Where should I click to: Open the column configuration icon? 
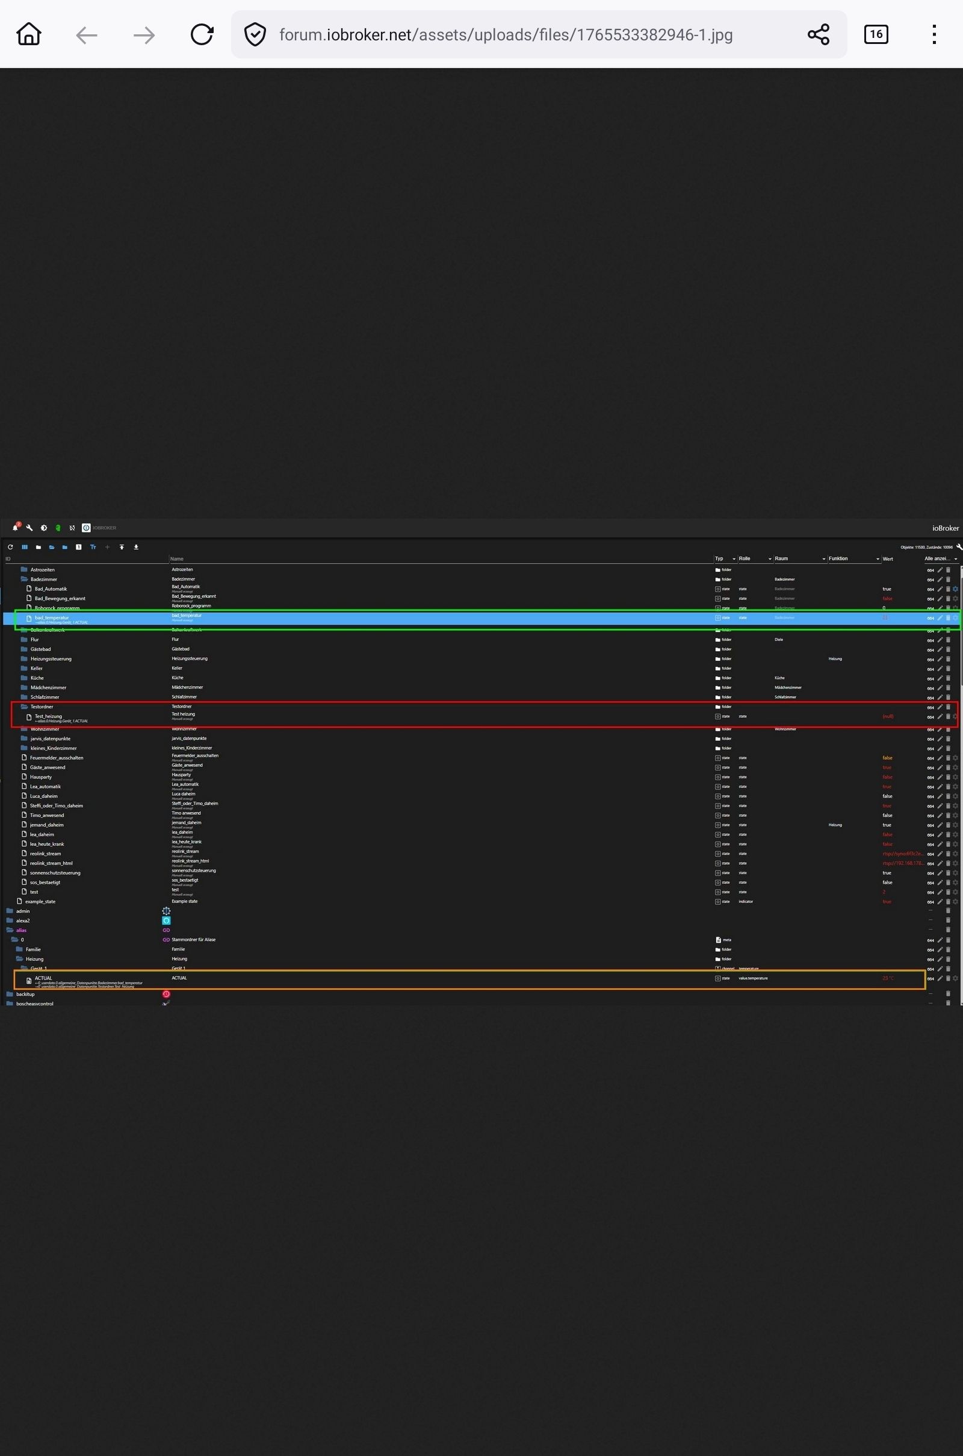(25, 547)
